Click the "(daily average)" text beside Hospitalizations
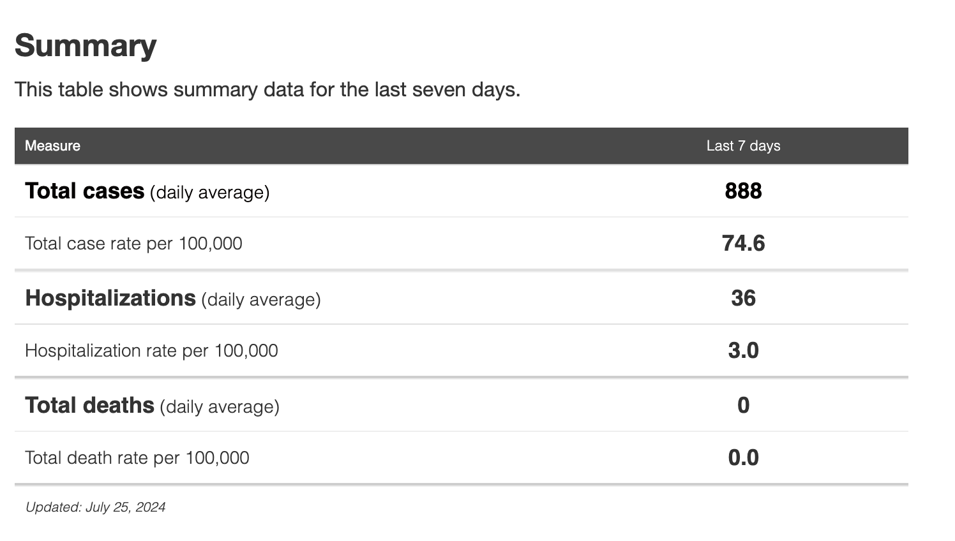This screenshot has width=955, height=541. pos(260,300)
